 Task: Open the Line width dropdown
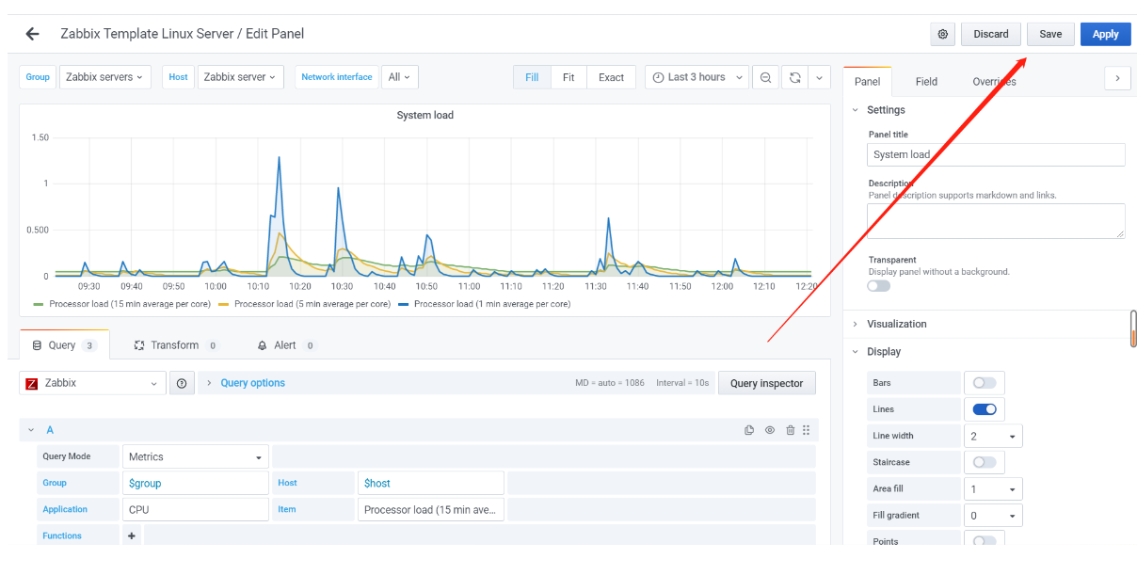pos(993,436)
